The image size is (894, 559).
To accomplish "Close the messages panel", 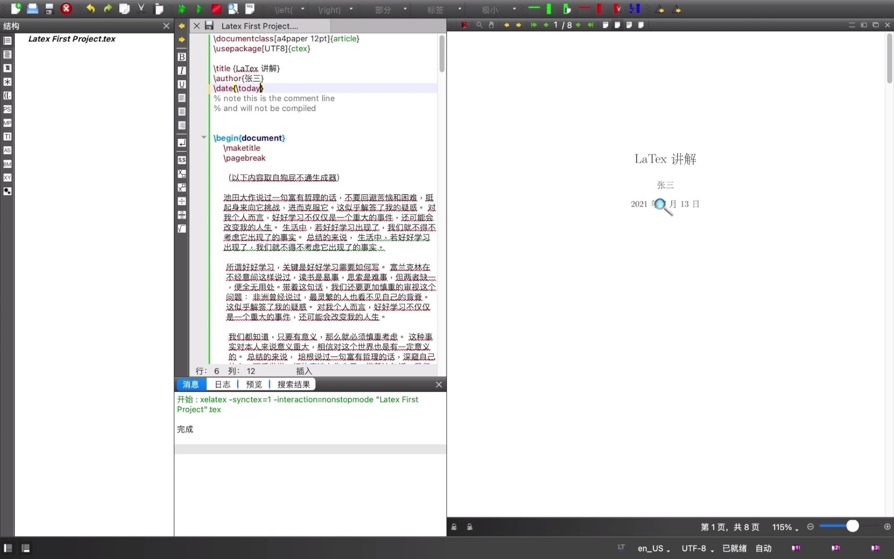I will click(439, 384).
